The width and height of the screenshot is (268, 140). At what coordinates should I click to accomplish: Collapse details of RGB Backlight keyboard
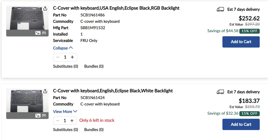tap(63, 48)
